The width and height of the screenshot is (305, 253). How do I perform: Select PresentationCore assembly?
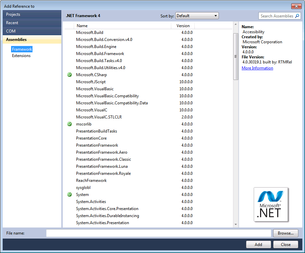[91, 138]
